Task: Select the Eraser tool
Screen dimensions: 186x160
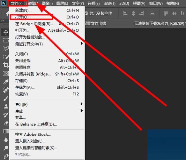Action: [x=6, y=123]
